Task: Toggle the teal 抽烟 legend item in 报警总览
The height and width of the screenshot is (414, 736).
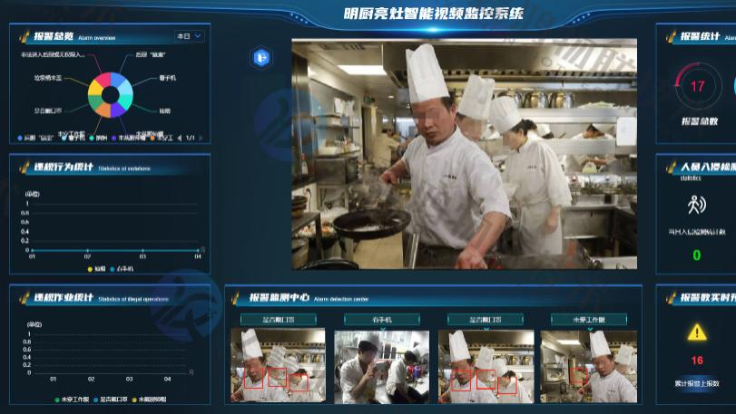Action: coord(99,139)
